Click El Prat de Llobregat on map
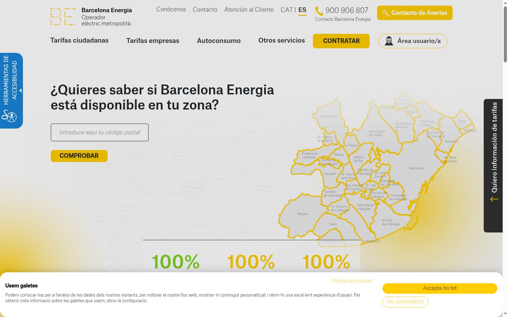Screen dimensions: 508x317 click(391, 222)
